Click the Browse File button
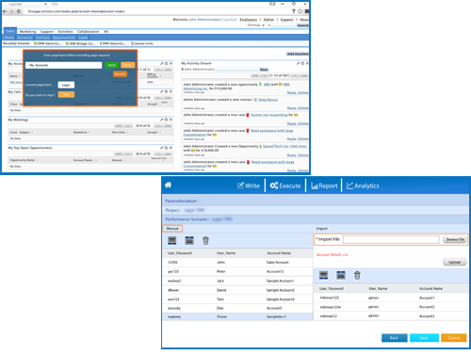The width and height of the screenshot is (471, 355). pos(455,239)
